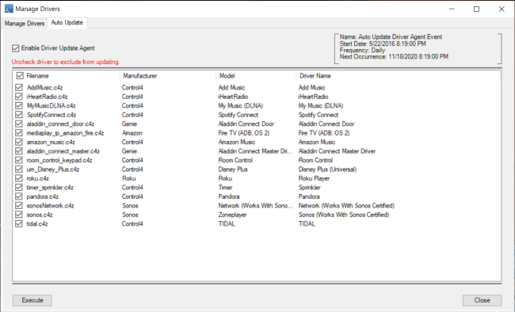515x312 pixels.
Task: Uncheck the sonos.c4z checkbox
Action: pyautogui.click(x=19, y=215)
